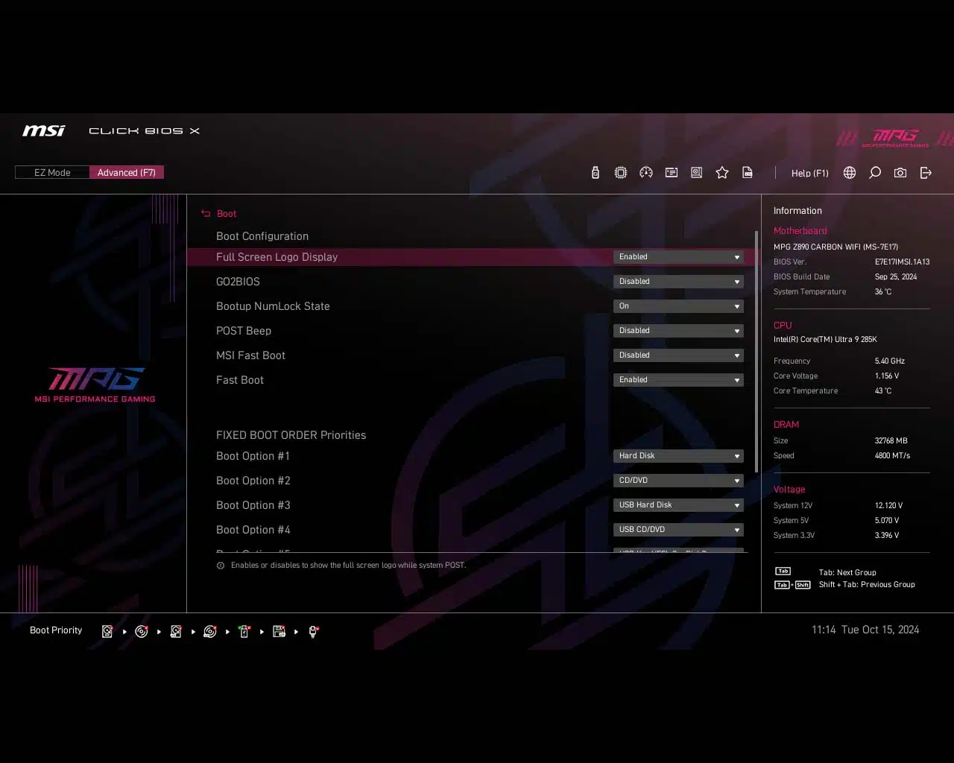The height and width of the screenshot is (763, 954).
Task: Click the Motherboard section heading
Action: pyautogui.click(x=800, y=231)
